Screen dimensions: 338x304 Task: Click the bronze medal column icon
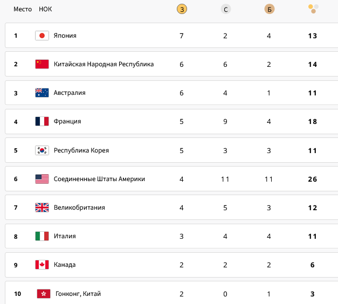click(269, 9)
